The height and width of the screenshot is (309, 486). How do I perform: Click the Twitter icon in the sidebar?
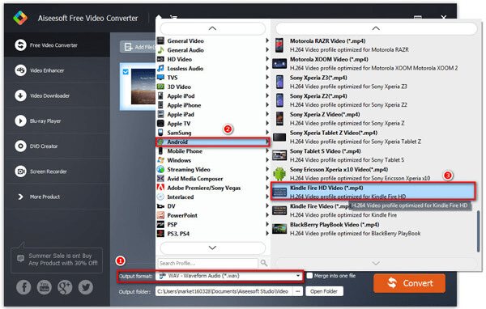(x=86, y=287)
